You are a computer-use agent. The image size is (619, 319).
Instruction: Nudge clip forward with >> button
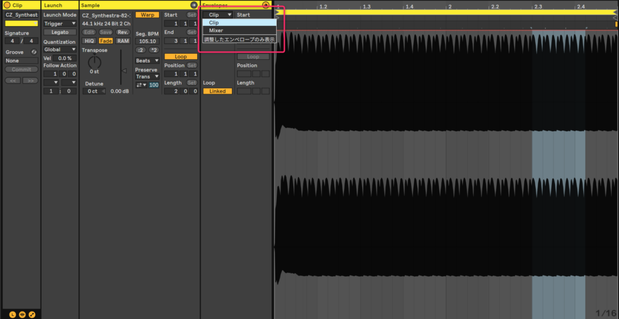(30, 80)
